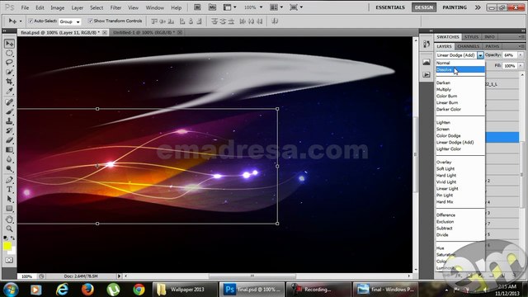Click the yellow foreground color swatch
528x297 pixels.
[7, 246]
